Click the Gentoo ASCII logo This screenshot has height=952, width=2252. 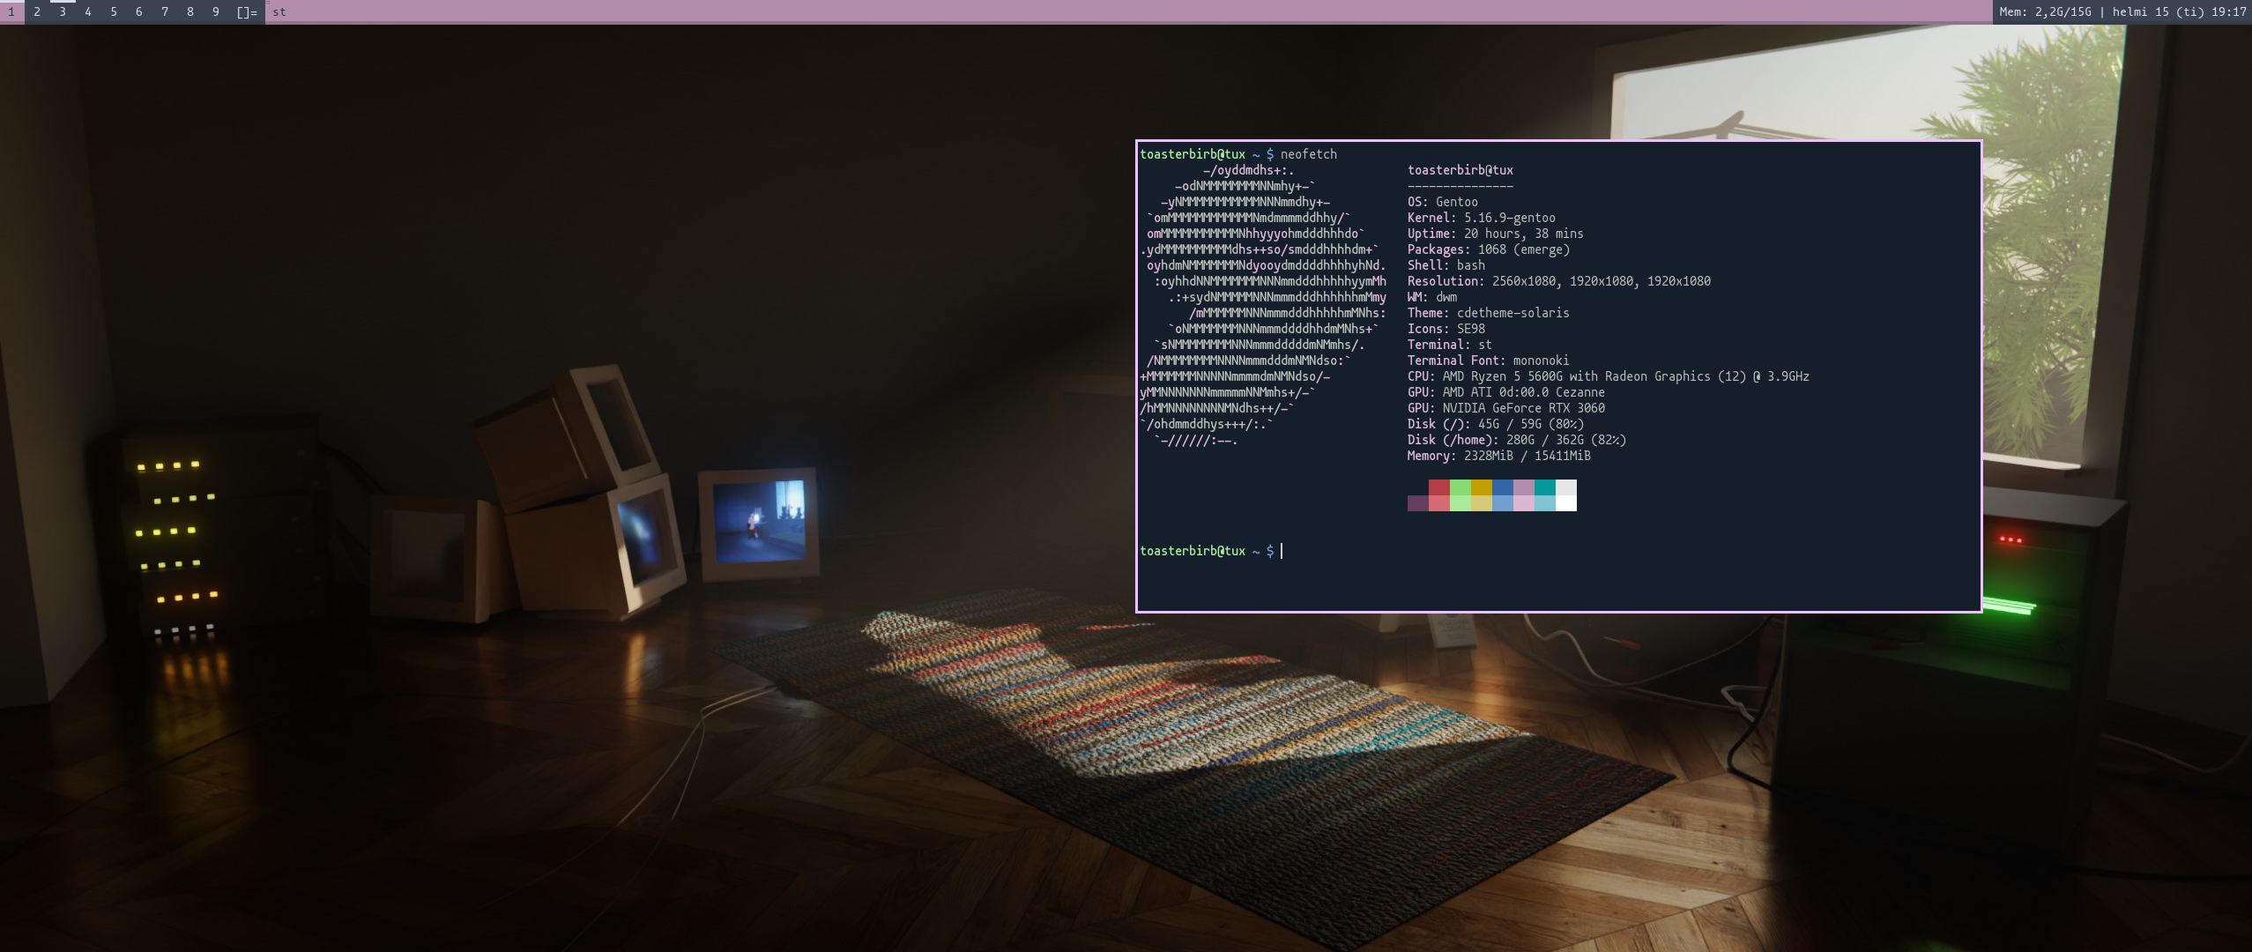click(1263, 305)
